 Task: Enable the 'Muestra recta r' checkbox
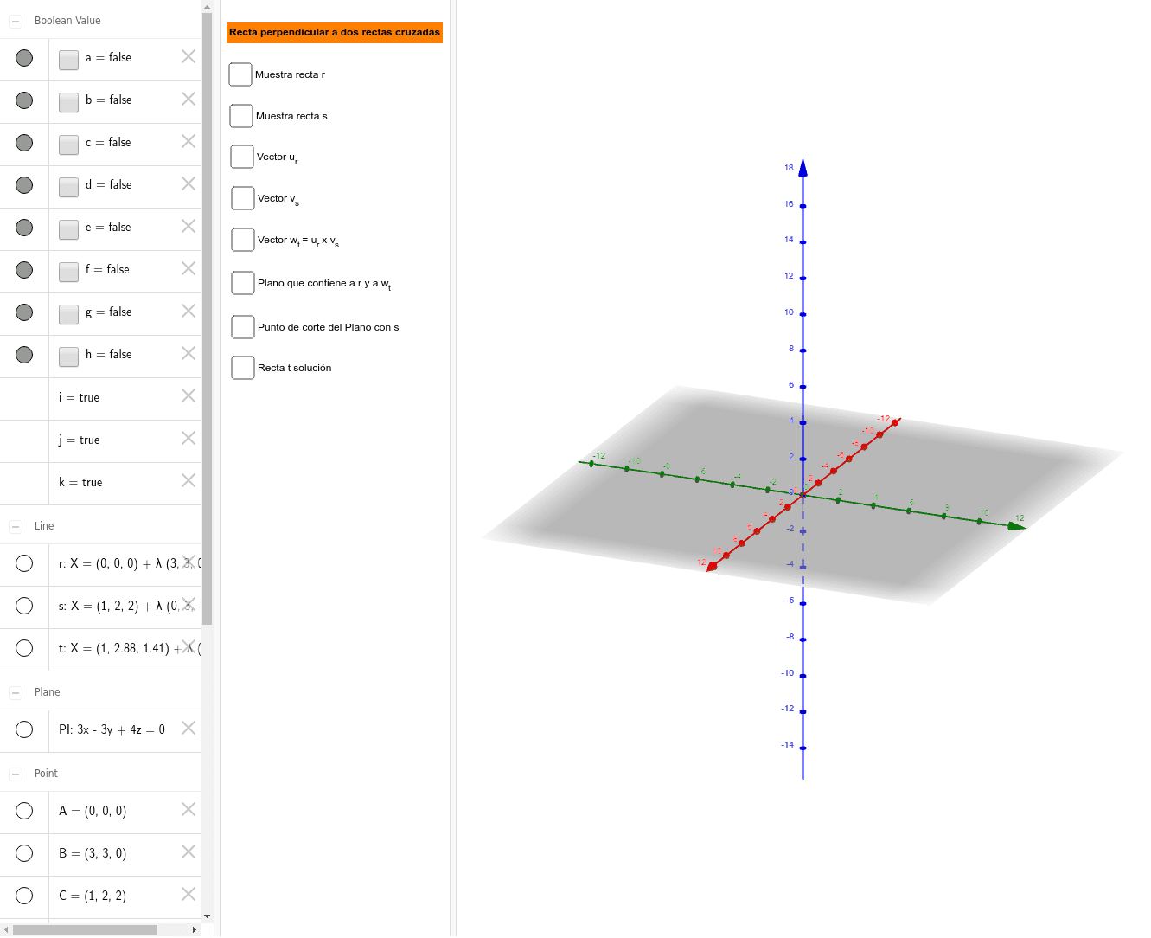pyautogui.click(x=240, y=74)
